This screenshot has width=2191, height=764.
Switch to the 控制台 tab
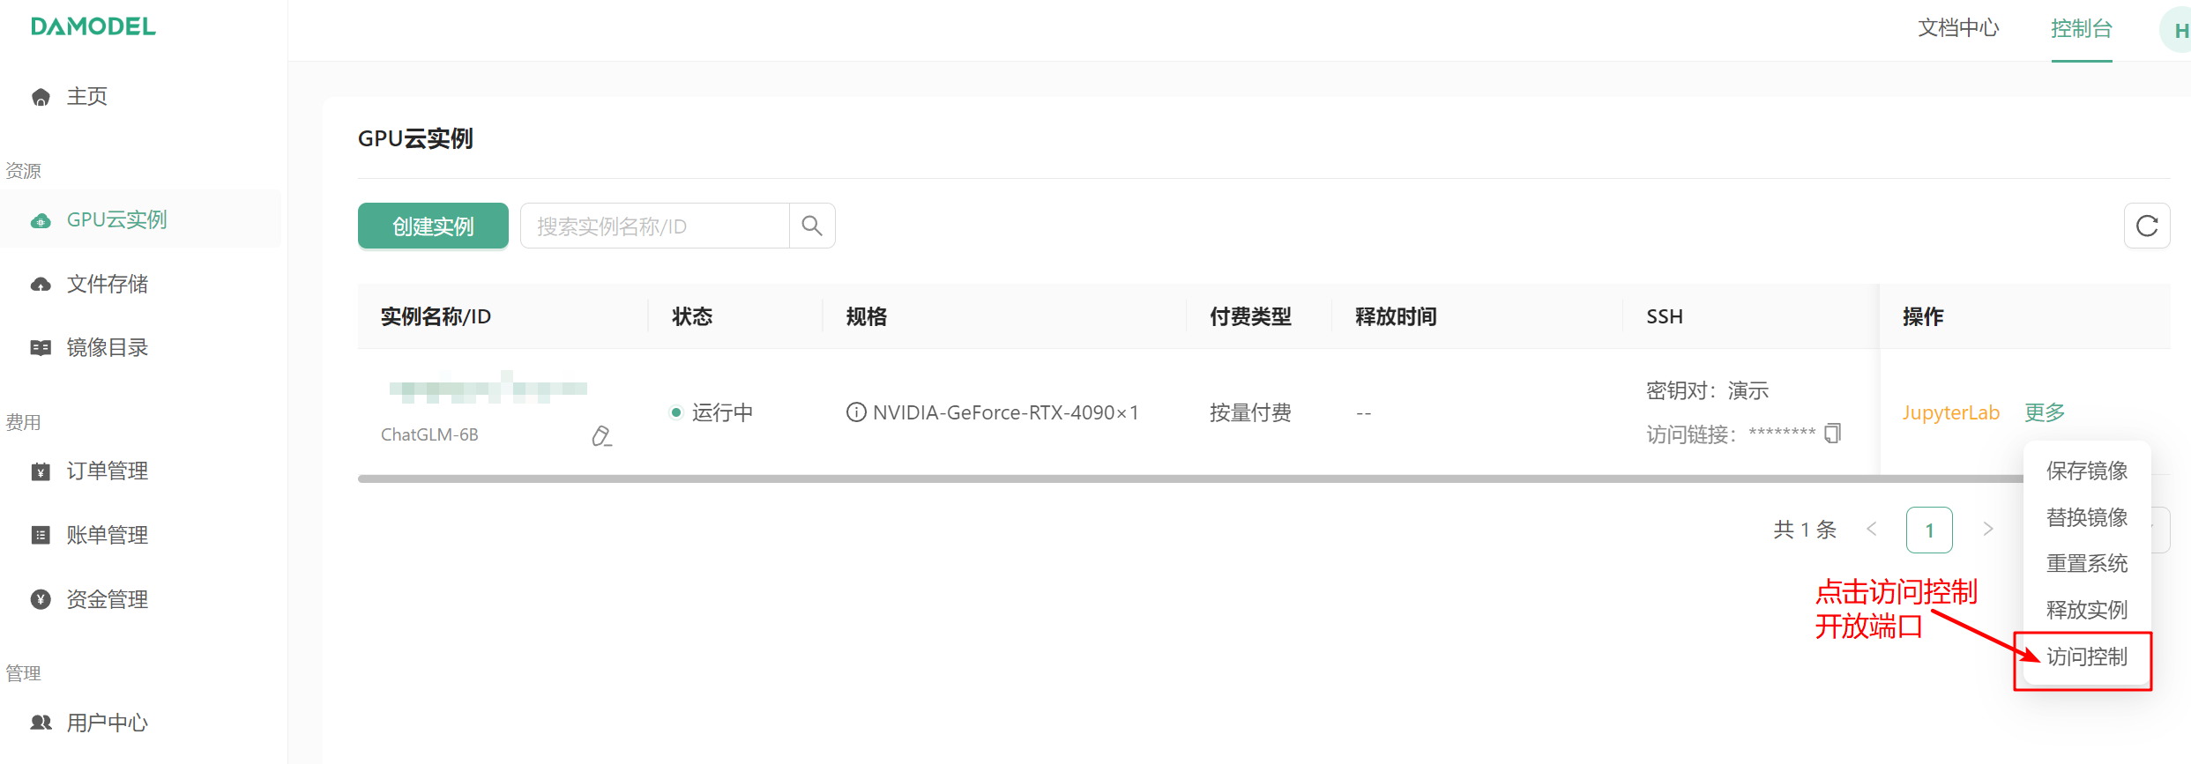click(2082, 28)
